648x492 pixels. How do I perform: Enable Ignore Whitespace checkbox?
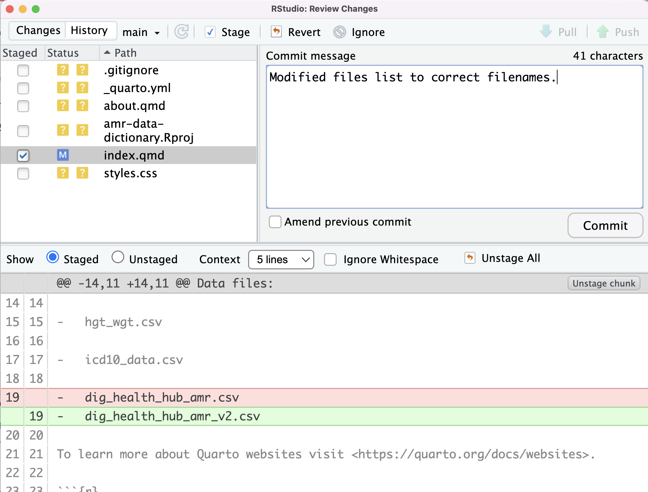(x=330, y=260)
